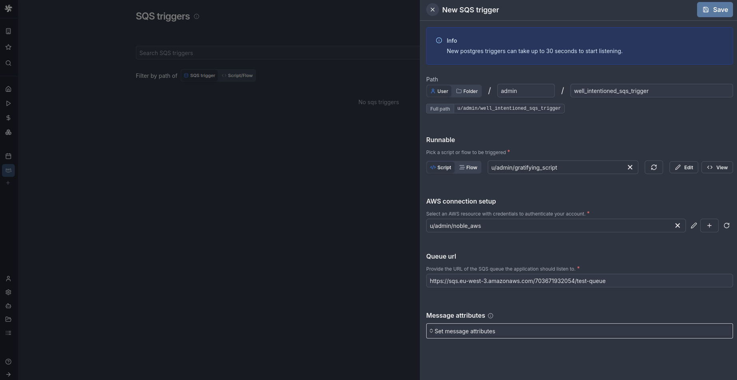Click info icon beside Message attributes
The image size is (737, 380).
491,316
